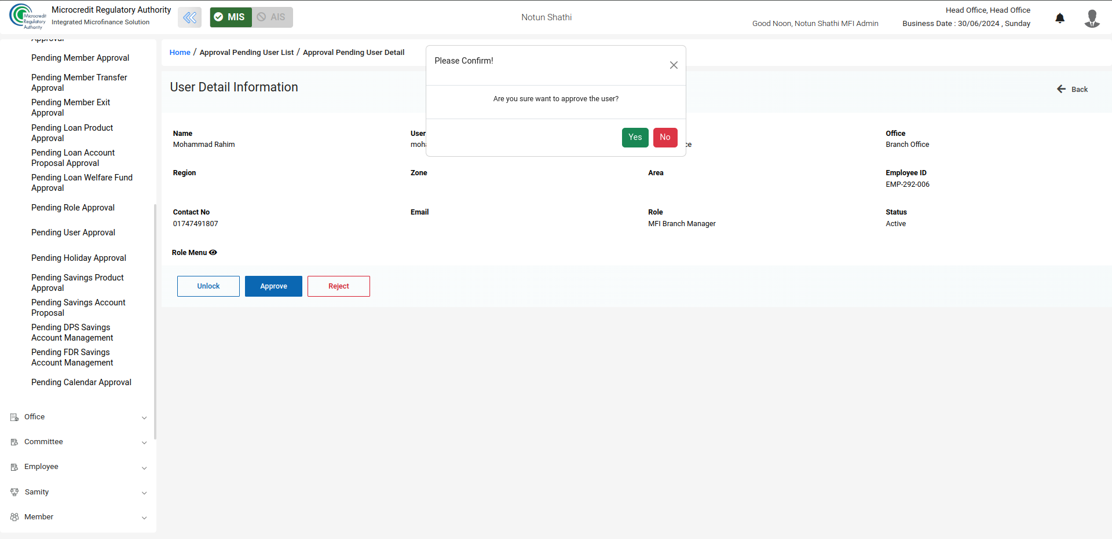This screenshot has width=1112, height=539.
Task: Expand the Office section chevron
Action: point(144,418)
